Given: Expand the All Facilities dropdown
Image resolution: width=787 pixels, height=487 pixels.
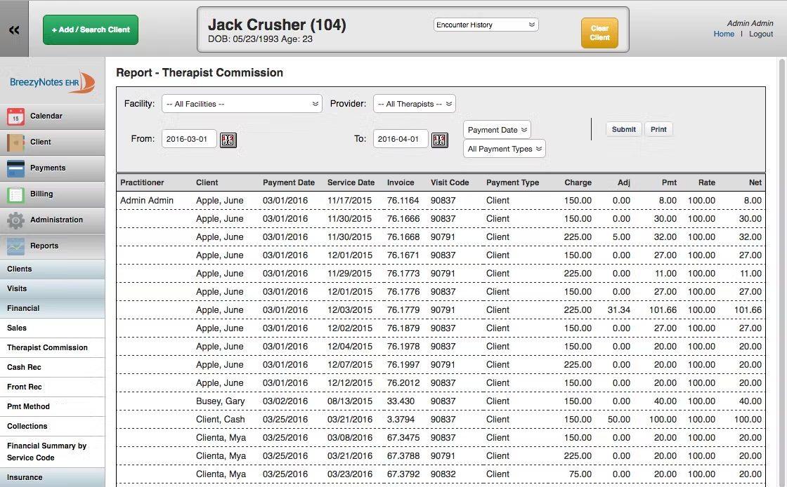Looking at the screenshot, I should (242, 104).
